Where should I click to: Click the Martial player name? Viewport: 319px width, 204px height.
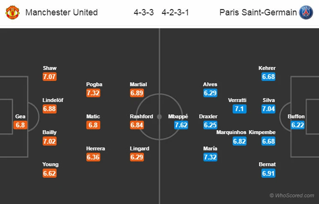click(138, 84)
